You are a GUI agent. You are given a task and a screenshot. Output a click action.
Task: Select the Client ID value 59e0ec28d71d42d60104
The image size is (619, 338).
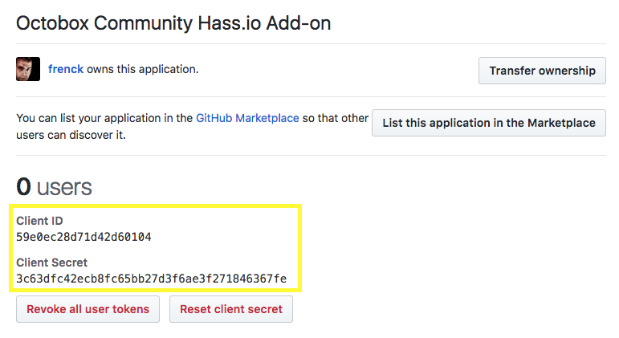tap(83, 237)
